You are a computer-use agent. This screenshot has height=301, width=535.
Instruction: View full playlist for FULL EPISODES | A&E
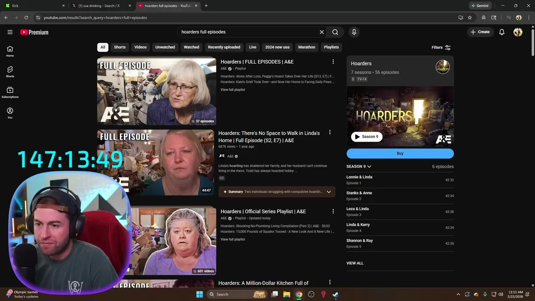pyautogui.click(x=233, y=90)
